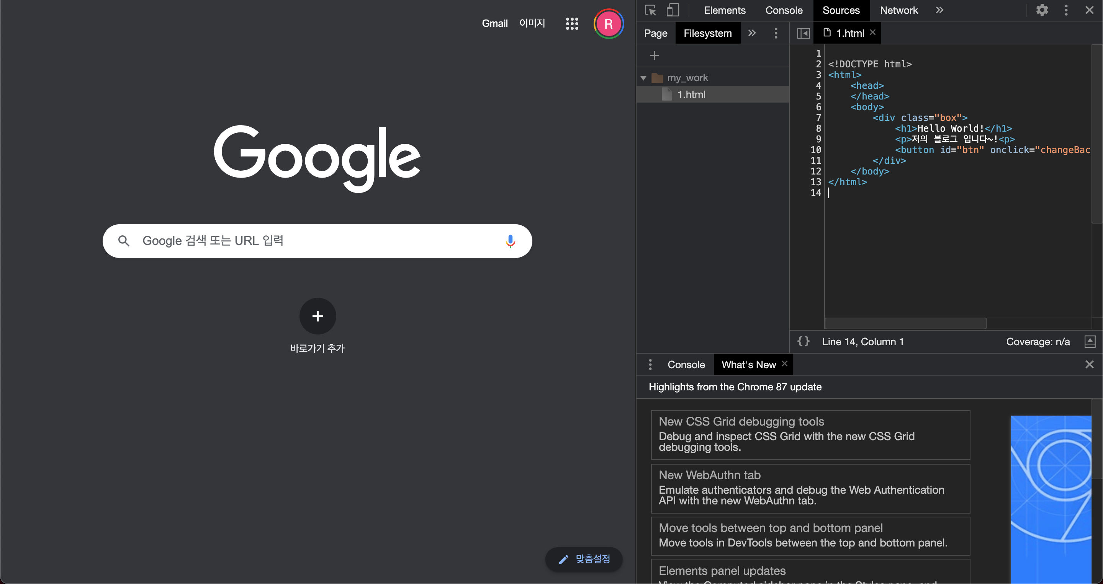The width and height of the screenshot is (1103, 584).
Task: Show more navigator tabs after Filesystem
Action: coord(752,33)
